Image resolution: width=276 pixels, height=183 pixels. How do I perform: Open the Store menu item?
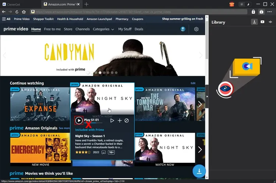point(68,29)
